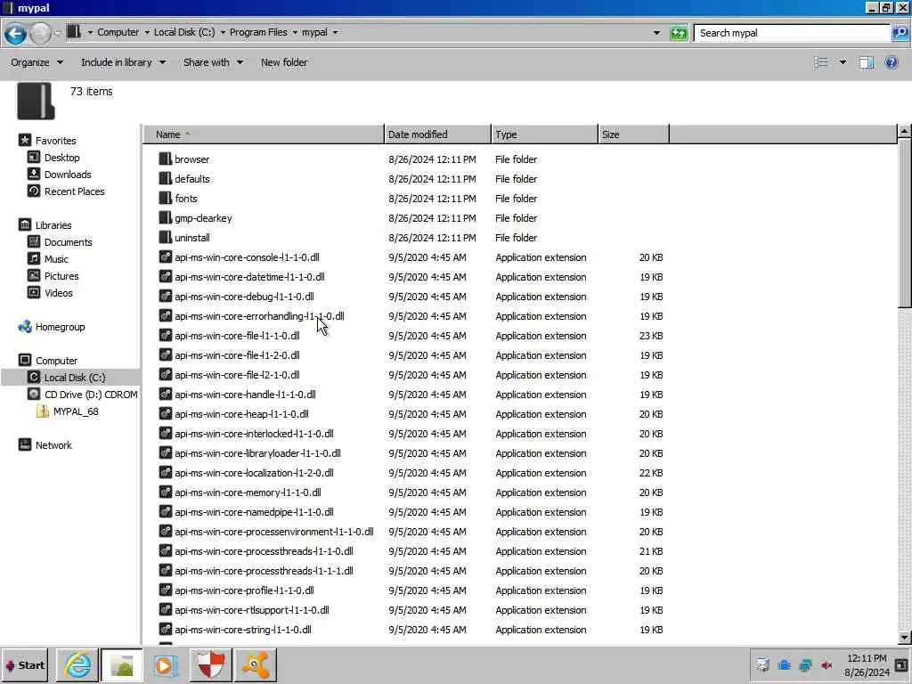Click icon of api-ms-win-core-console-l1-1-0.dll
The image size is (912, 684).
[x=165, y=257]
